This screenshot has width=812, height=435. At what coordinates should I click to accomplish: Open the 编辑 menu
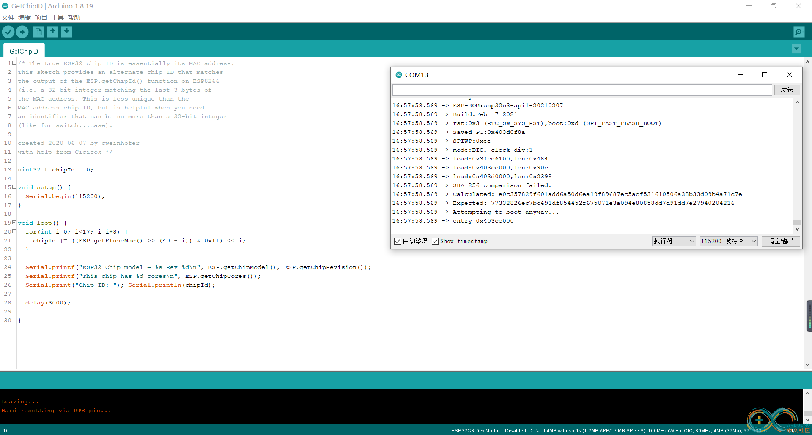pyautogui.click(x=25, y=17)
